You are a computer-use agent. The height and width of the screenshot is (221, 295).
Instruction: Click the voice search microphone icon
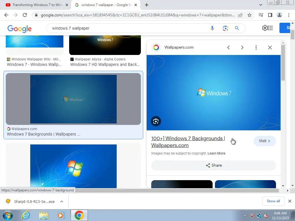[x=212, y=28]
